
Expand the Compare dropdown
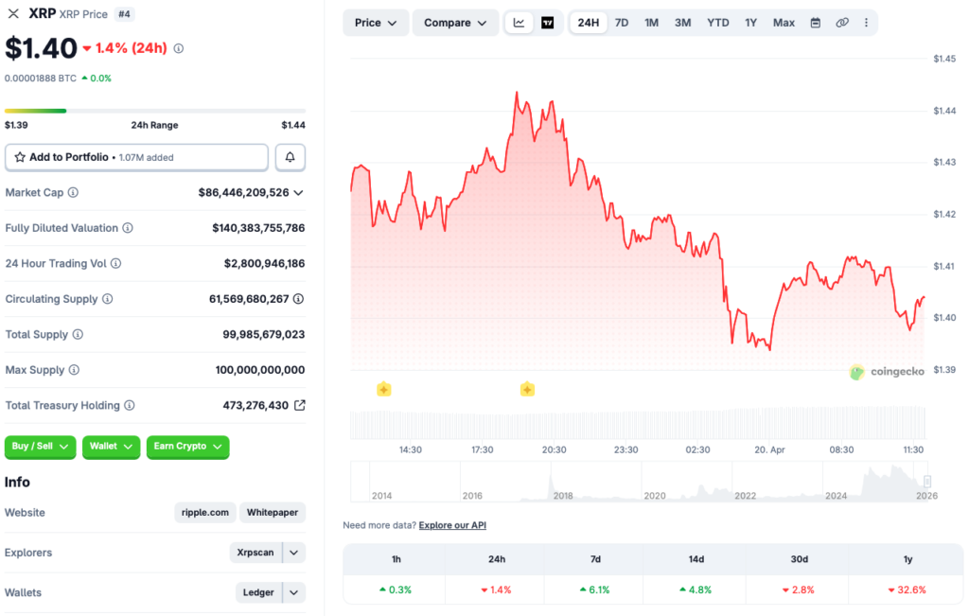click(x=455, y=22)
